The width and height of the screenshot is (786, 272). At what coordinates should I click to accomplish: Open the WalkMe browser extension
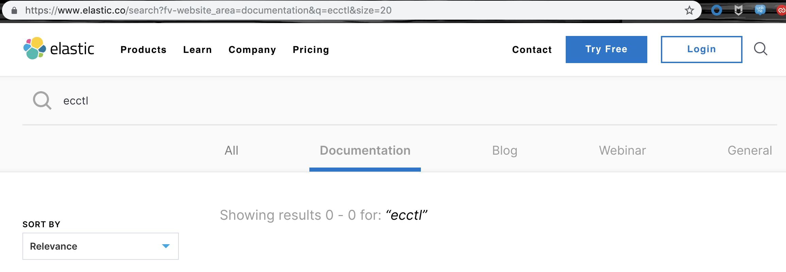(x=760, y=9)
